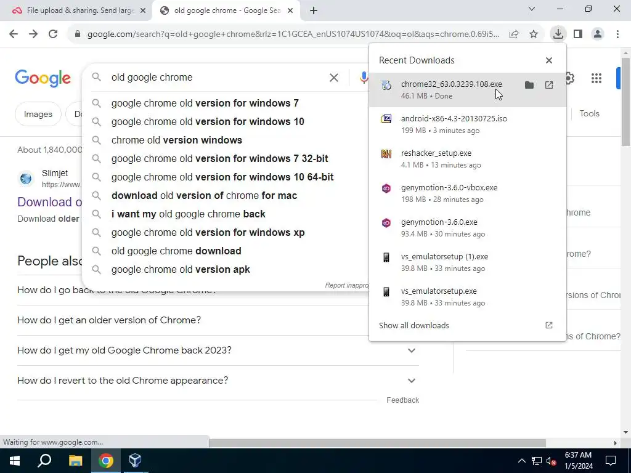This screenshot has width=631, height=473.
Task: Open VirtualBox from taskbar
Action: pyautogui.click(x=135, y=461)
